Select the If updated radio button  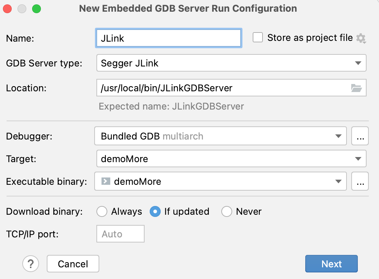click(154, 211)
